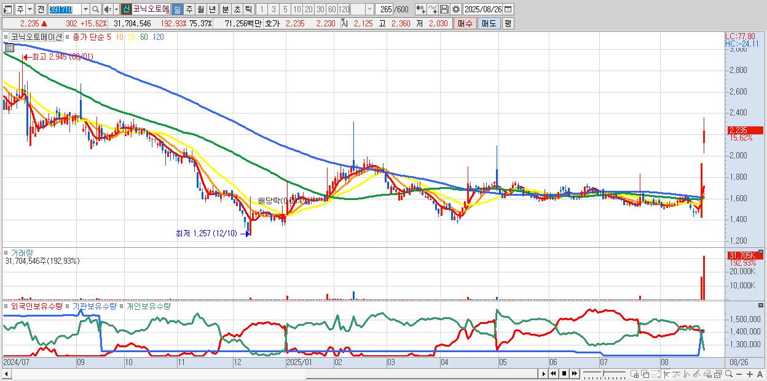
Task: Click the blue 120 moving average label
Action: 158,37
